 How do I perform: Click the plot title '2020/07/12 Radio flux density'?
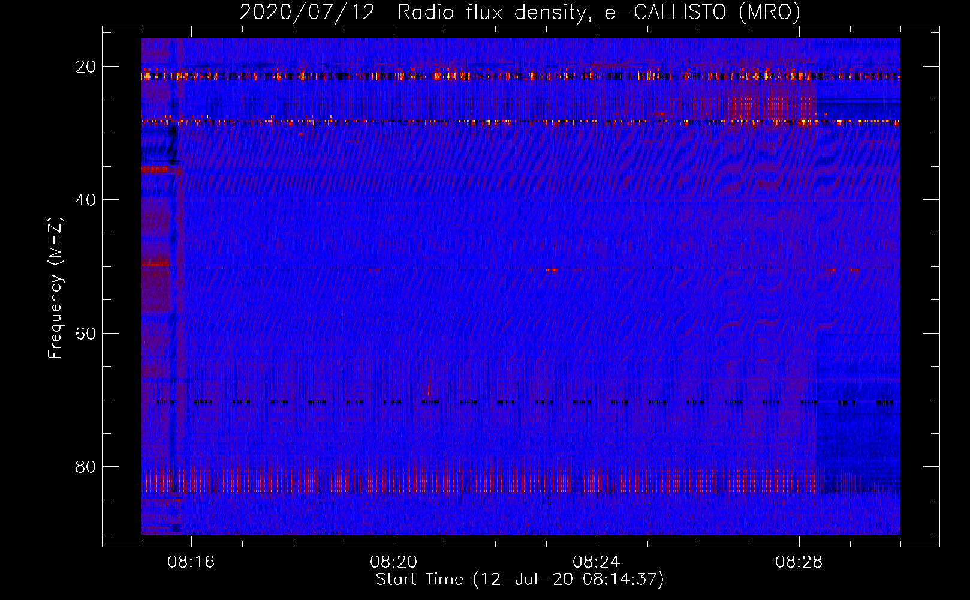(413, 12)
